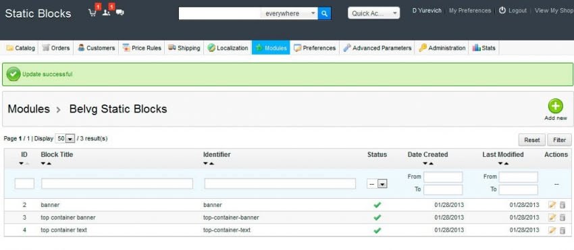
Task: Delete the top container text block
Action: 563,230
